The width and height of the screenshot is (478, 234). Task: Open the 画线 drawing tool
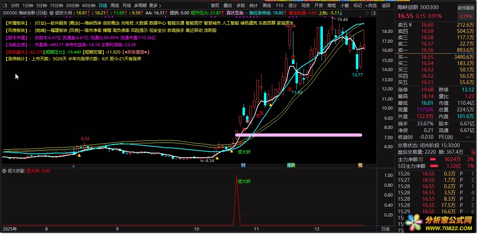(x=267, y=6)
